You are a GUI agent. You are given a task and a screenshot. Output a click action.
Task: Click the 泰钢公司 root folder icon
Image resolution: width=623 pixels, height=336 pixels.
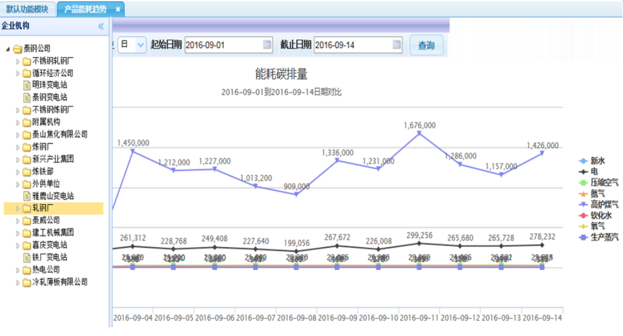pyautogui.click(x=17, y=49)
